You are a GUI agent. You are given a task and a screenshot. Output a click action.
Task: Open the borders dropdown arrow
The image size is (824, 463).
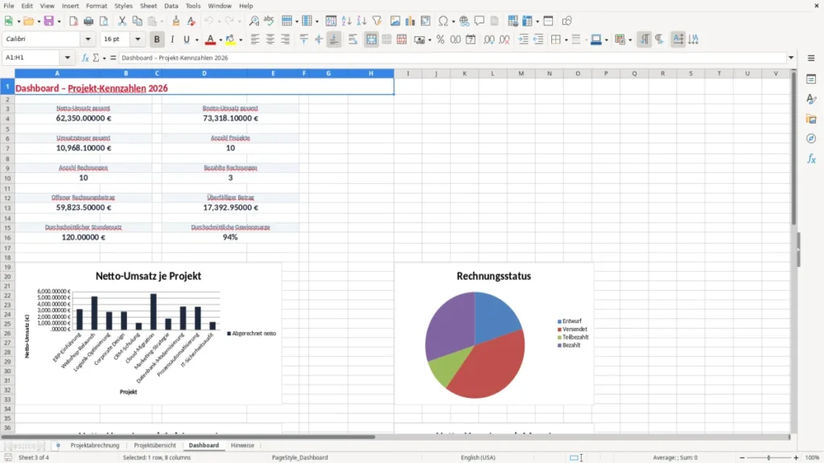point(566,39)
